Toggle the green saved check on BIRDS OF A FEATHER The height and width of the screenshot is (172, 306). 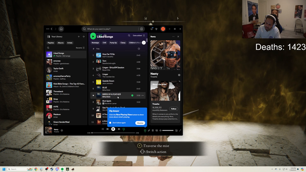[x=132, y=96]
